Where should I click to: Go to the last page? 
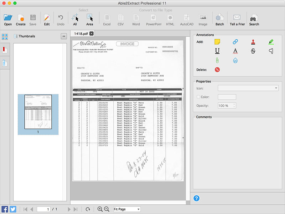[76, 209]
